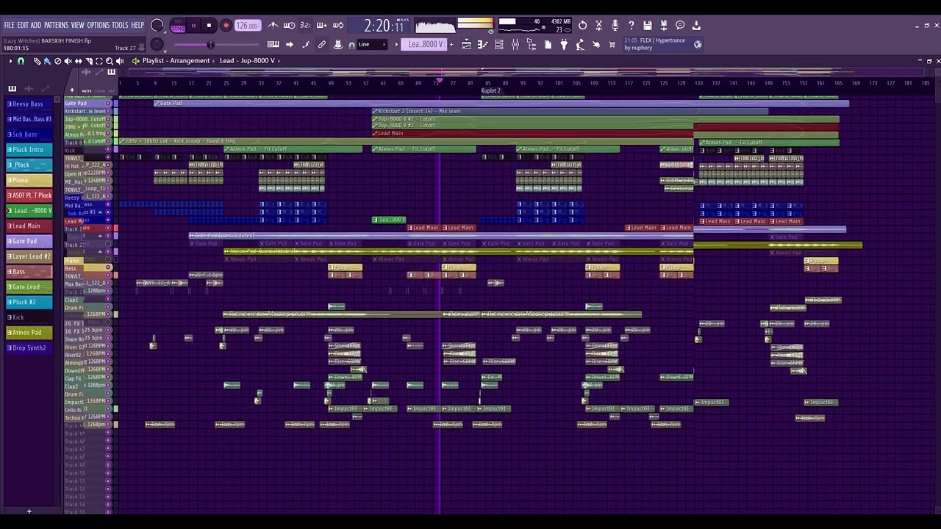This screenshot has height=529, width=941.
Task: Toggle typing keyboard to piano
Action: 273,45
